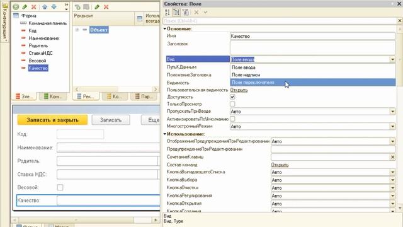Collapse the Основные section
The height and width of the screenshot is (227, 403).
(x=165, y=29)
